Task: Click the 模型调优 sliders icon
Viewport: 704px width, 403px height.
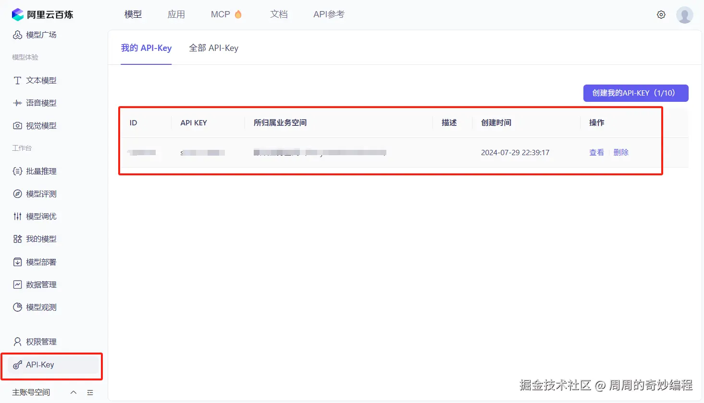Action: 17,216
